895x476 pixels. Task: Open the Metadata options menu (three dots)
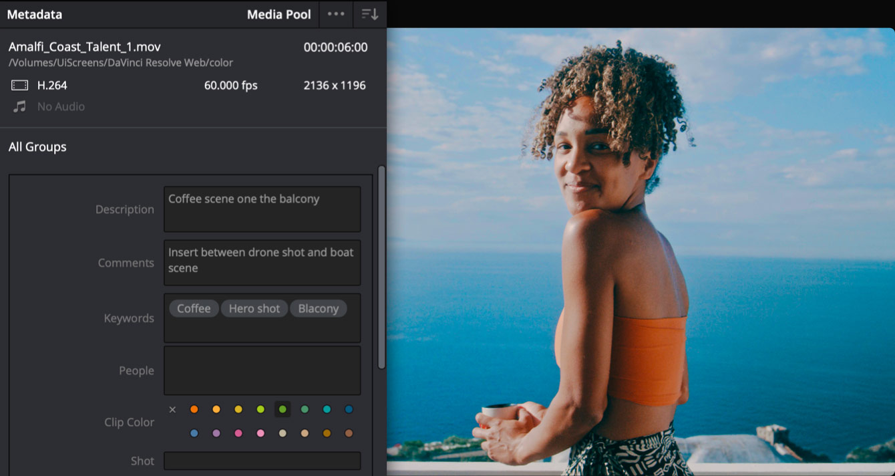click(336, 14)
